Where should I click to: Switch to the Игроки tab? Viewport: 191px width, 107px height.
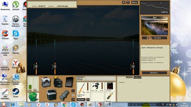click(x=129, y=77)
